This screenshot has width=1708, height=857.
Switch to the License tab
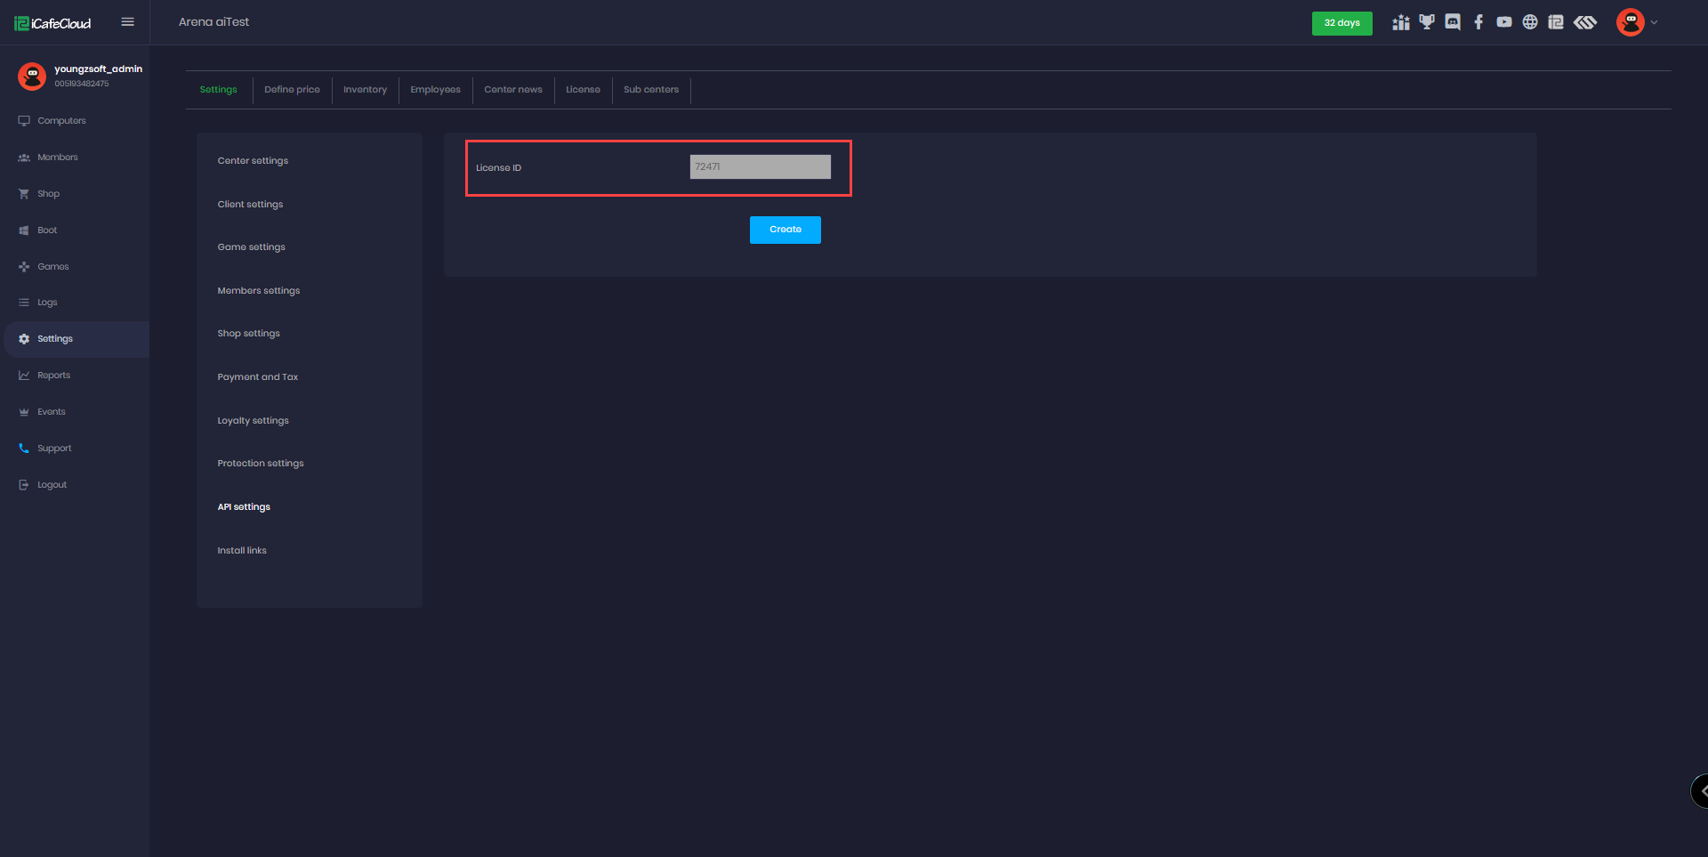[583, 90]
